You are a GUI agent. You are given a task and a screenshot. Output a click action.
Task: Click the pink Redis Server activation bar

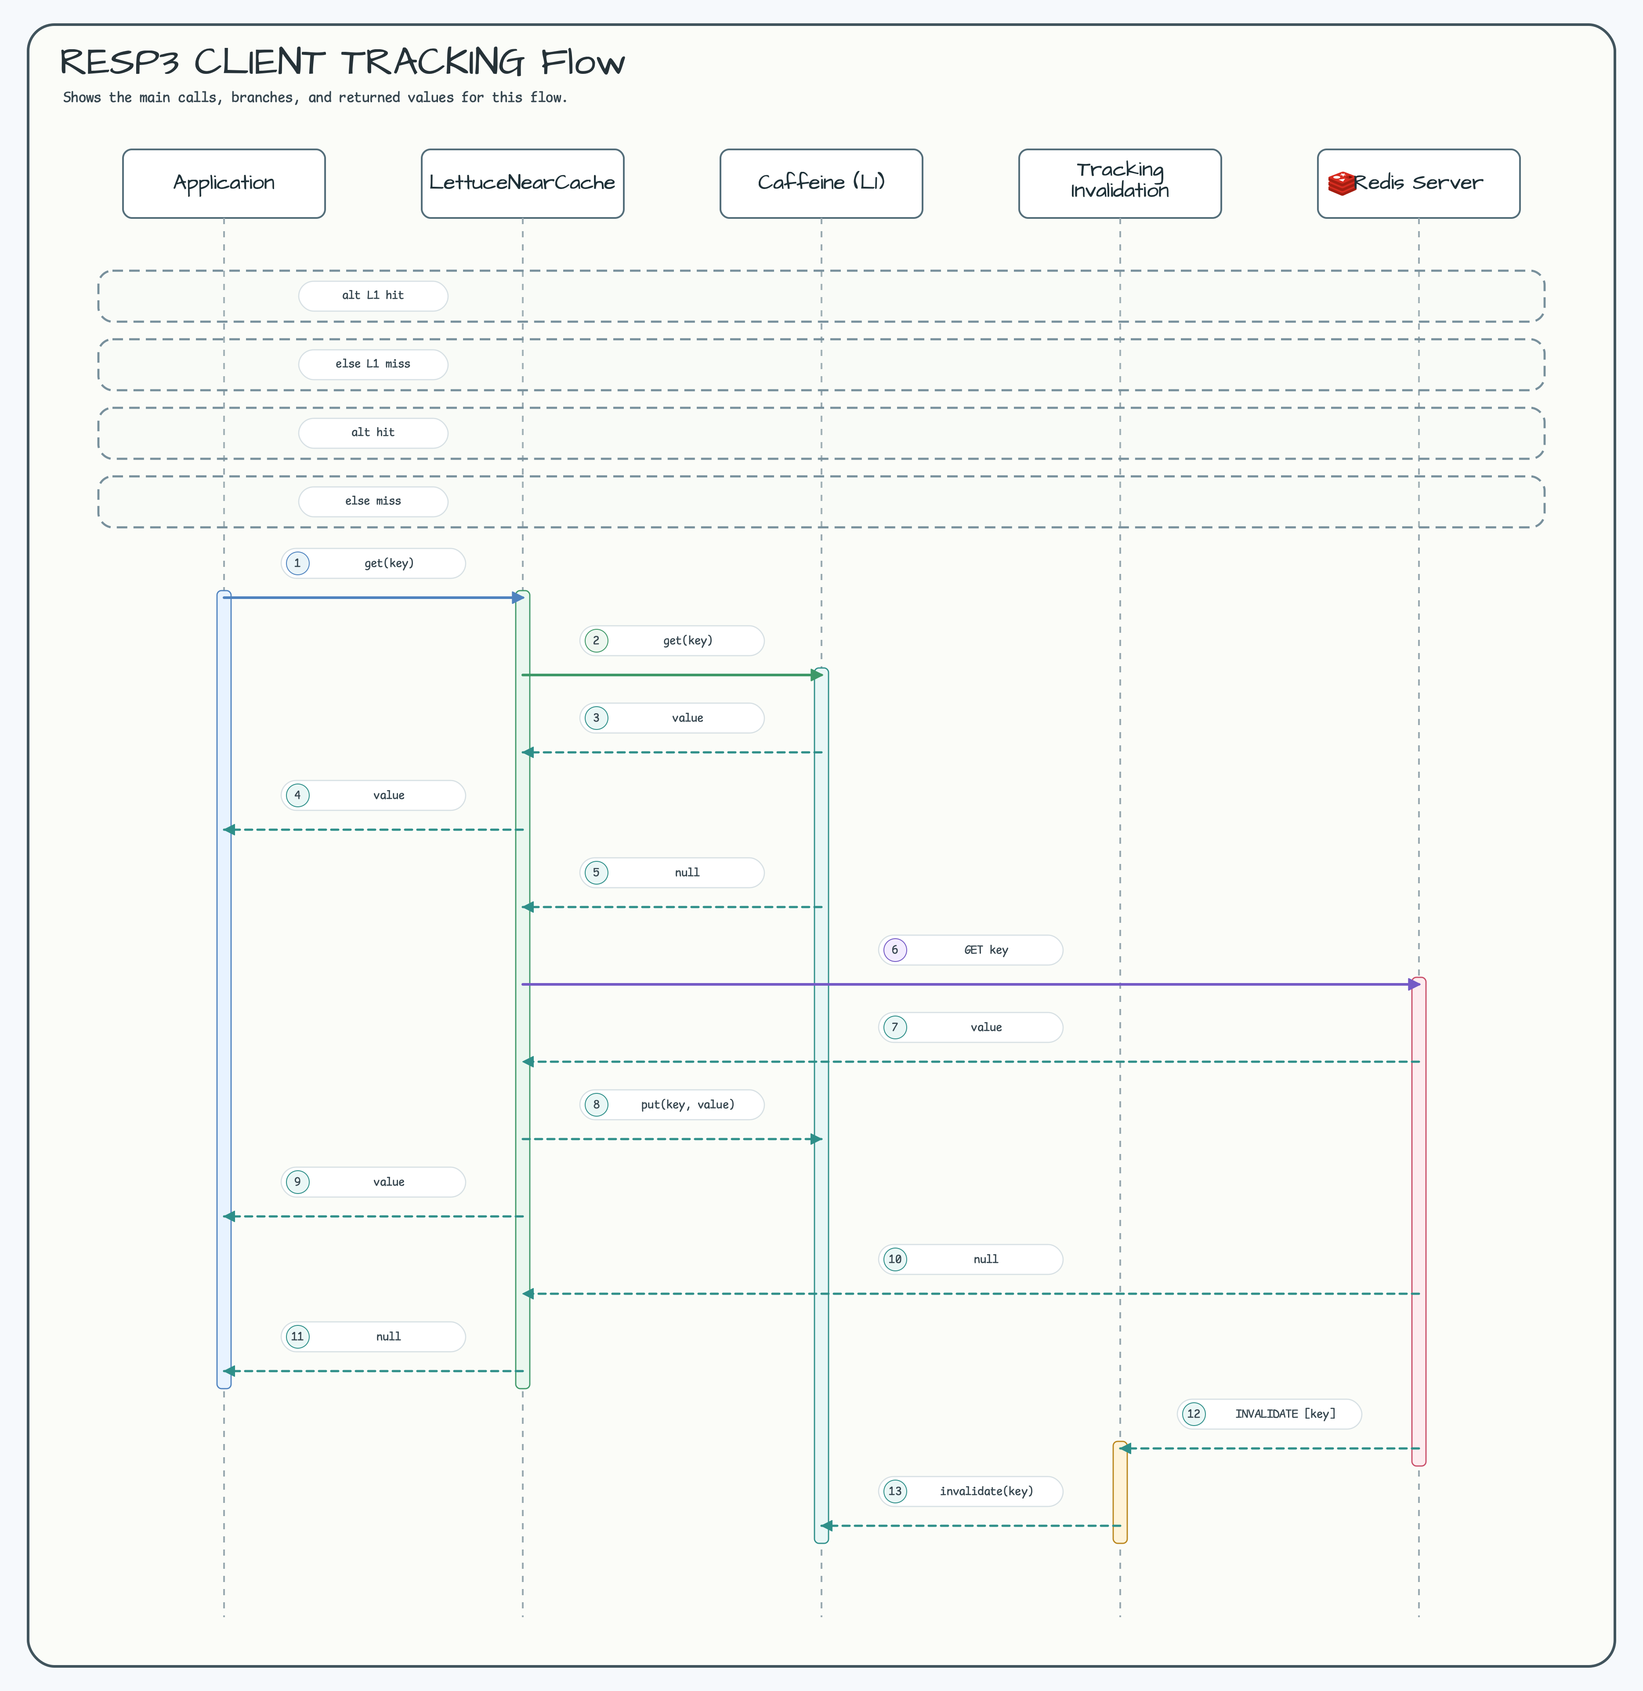(1418, 1221)
